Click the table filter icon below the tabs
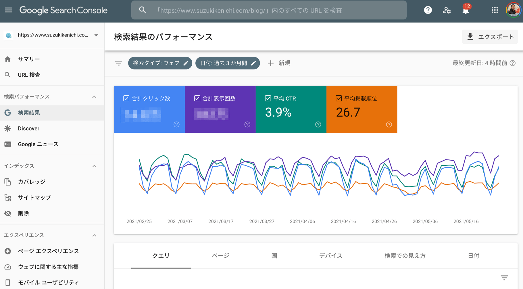Image resolution: width=523 pixels, height=289 pixels. coord(504,278)
